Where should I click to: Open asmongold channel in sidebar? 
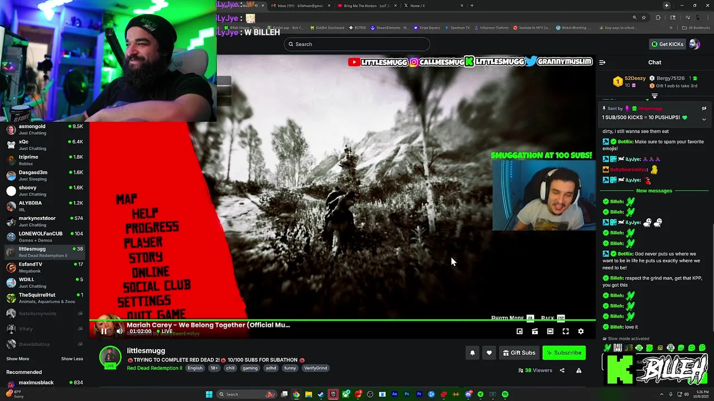[x=45, y=130]
